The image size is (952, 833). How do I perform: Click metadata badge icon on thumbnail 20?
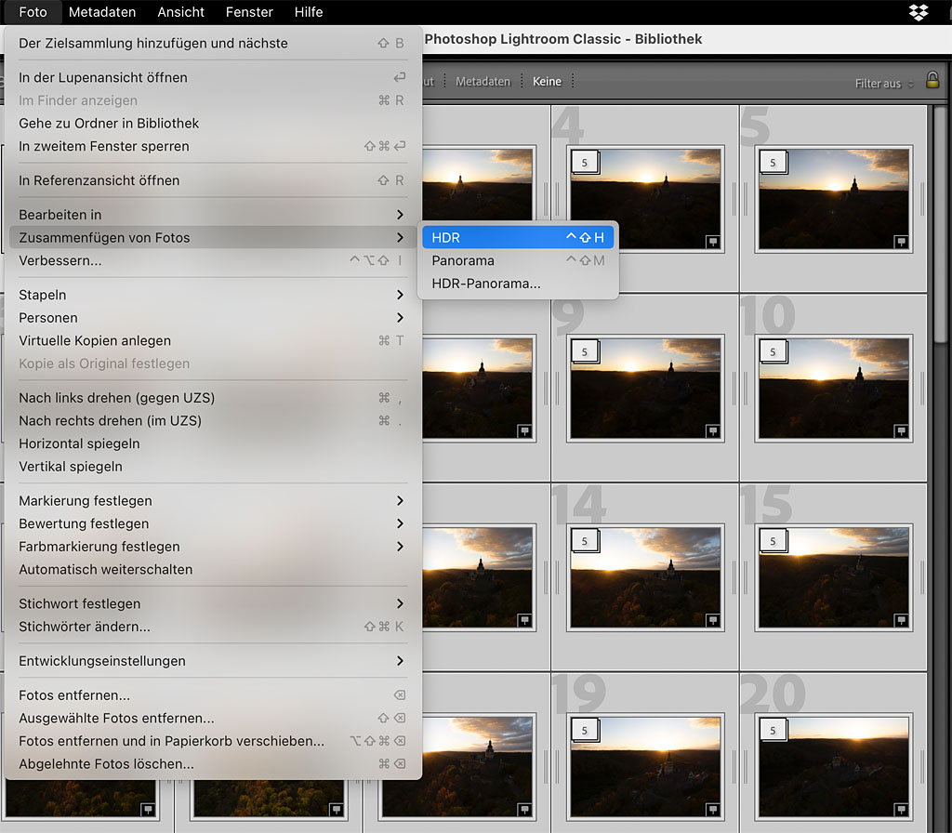901,810
